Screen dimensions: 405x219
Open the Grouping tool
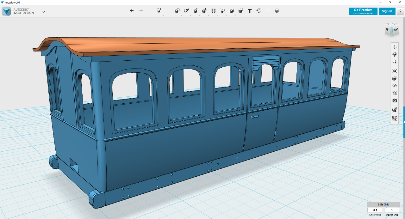(x=223, y=11)
